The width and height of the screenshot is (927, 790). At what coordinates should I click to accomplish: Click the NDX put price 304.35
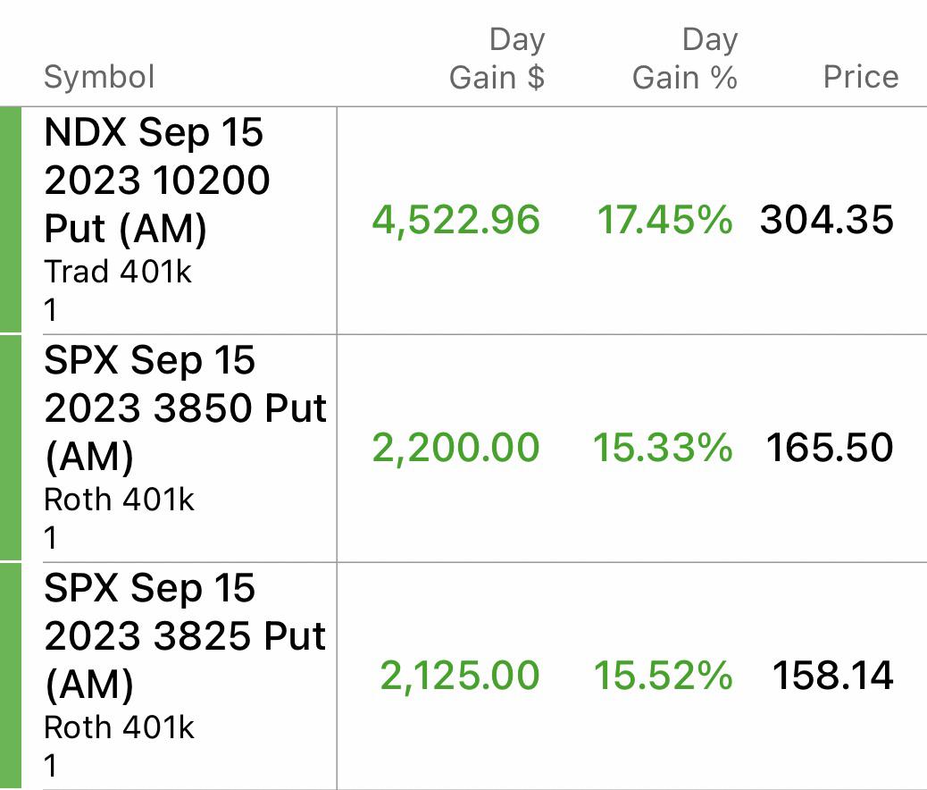826,220
